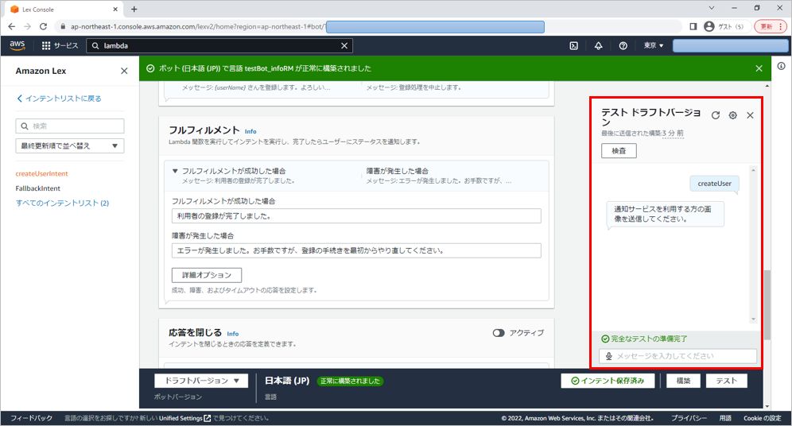Dismiss the green success banner
The width and height of the screenshot is (792, 426).
(759, 68)
